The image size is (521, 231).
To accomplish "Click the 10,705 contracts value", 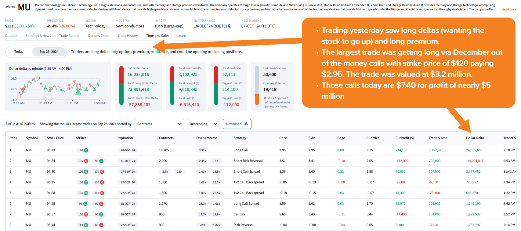I will pos(164,150).
